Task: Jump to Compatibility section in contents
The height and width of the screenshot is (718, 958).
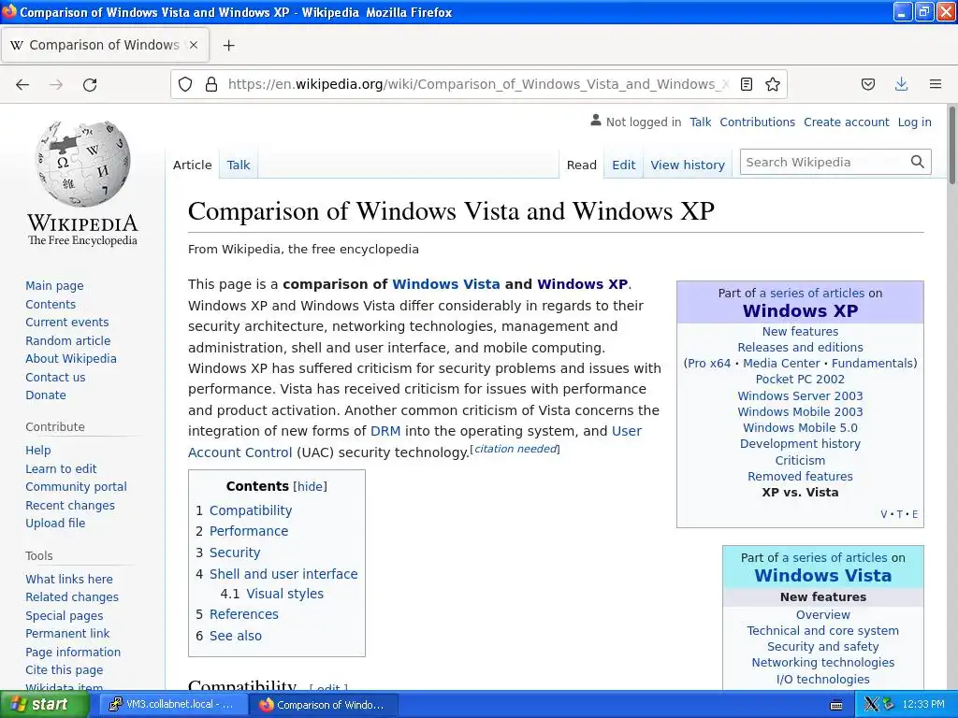Action: (251, 510)
